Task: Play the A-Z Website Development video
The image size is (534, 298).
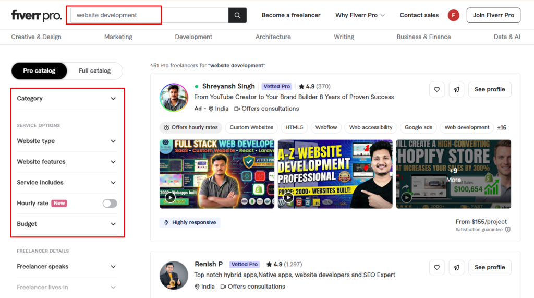Action: (288, 197)
